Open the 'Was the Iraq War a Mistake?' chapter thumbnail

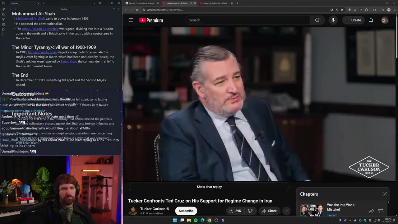pos(312,210)
